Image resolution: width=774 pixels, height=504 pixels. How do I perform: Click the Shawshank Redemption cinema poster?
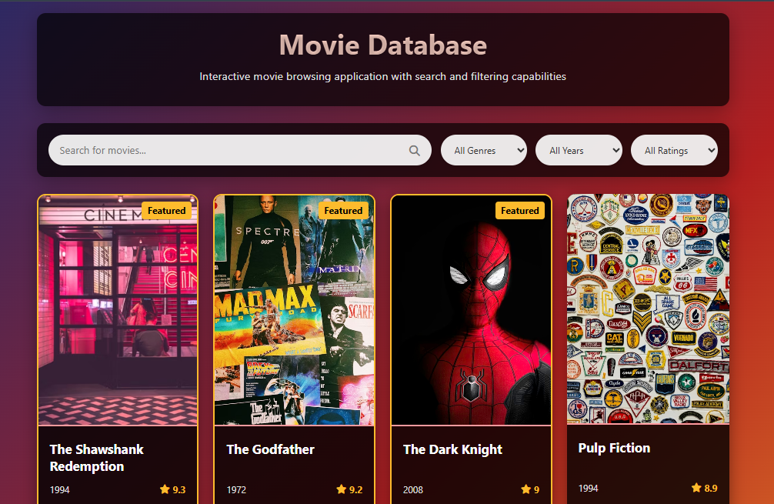pyautogui.click(x=117, y=310)
